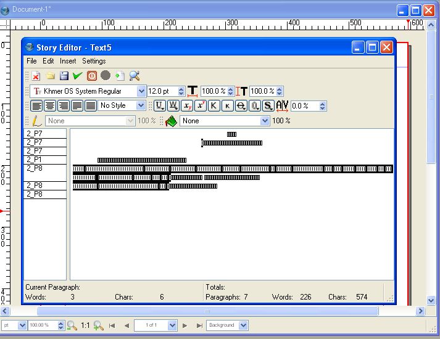This screenshot has height=339, width=440.
Task: Go to the next page arrow button
Action: point(185,325)
